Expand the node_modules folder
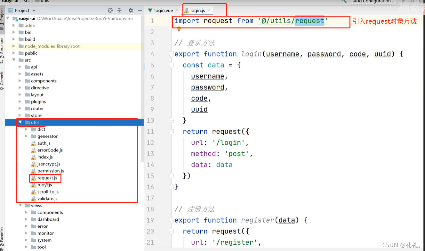 pyautogui.click(x=14, y=46)
